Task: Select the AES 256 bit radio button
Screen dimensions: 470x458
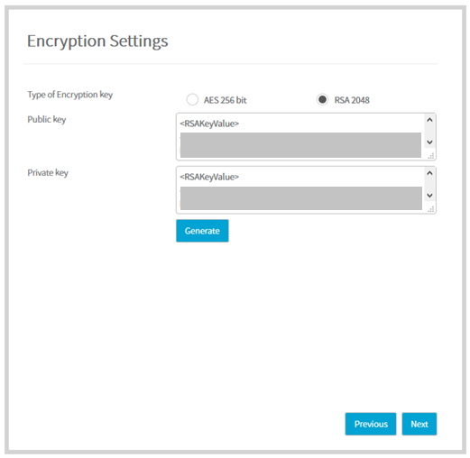Action: (192, 99)
